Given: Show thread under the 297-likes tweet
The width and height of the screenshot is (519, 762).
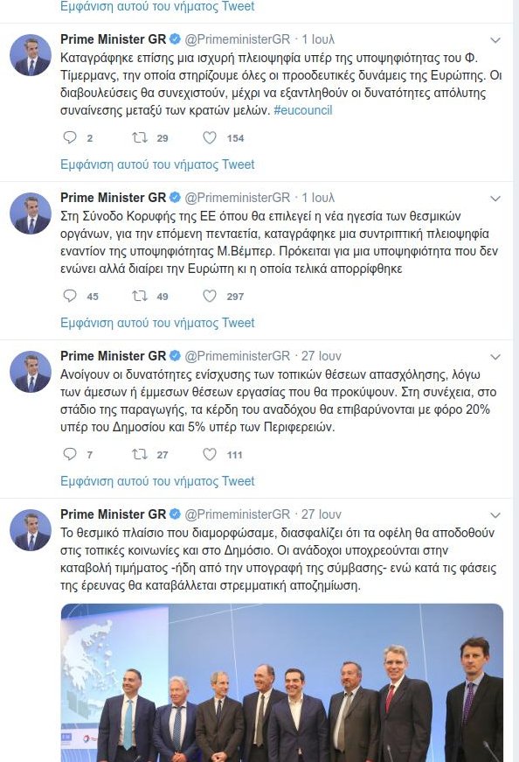Looking at the screenshot, I should (157, 323).
